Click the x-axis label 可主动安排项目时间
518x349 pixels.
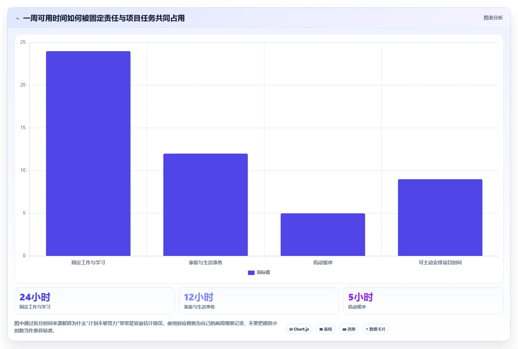pos(440,262)
